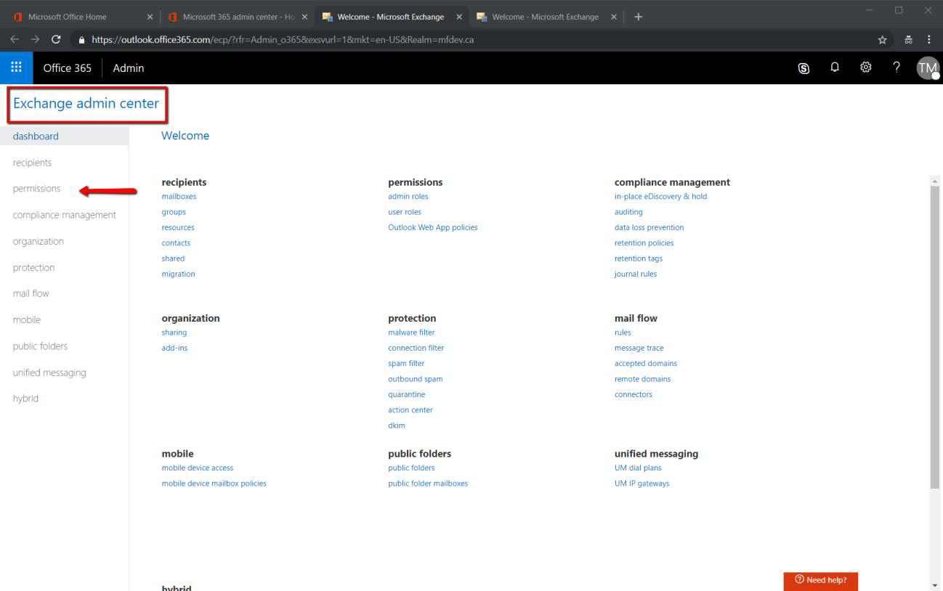Click the help question mark icon
This screenshot has height=591, width=943.
tap(897, 68)
